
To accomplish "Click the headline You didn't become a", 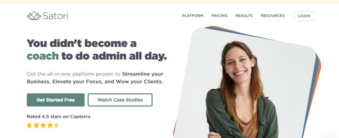I will 81,43.
